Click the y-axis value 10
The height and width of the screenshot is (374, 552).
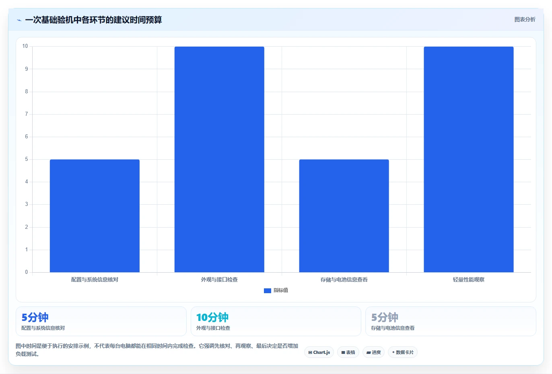coord(25,46)
